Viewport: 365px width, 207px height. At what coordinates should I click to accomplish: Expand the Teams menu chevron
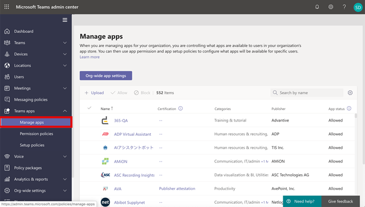tap(65, 43)
